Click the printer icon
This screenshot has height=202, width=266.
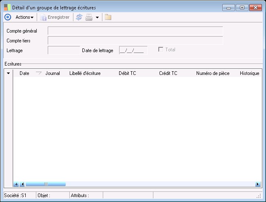coord(89,17)
